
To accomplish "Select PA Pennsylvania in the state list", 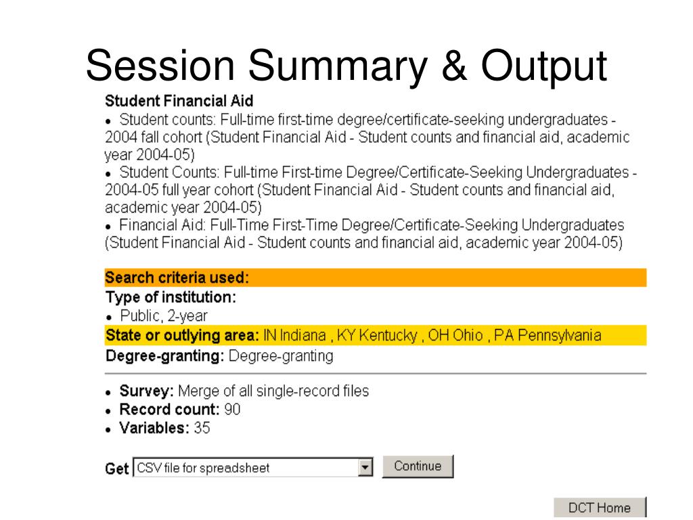I will (x=547, y=336).
